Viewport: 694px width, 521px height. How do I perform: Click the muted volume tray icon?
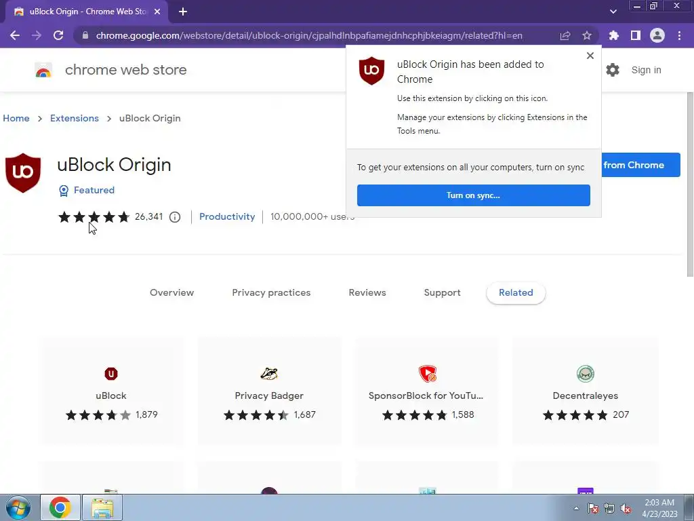pos(626,508)
